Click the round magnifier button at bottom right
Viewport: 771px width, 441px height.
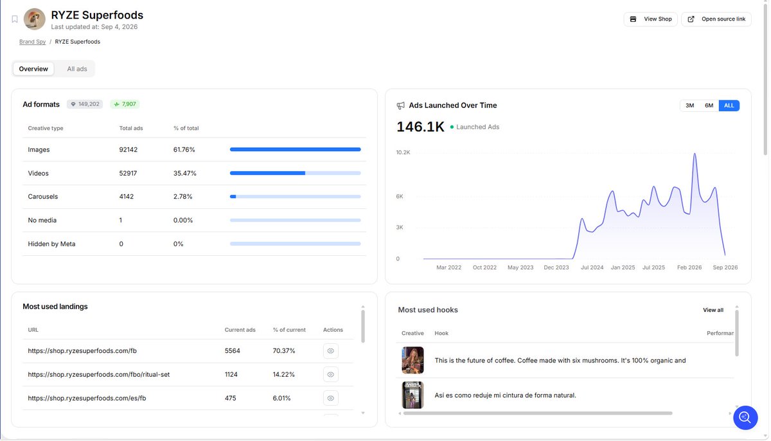(x=745, y=417)
